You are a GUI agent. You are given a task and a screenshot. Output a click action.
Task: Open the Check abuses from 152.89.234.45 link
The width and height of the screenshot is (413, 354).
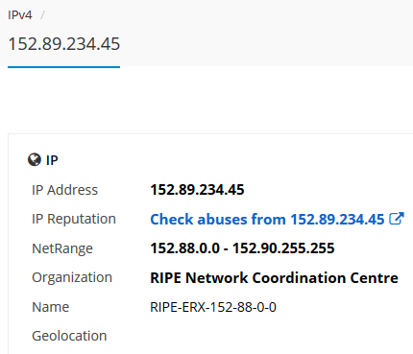(x=267, y=220)
